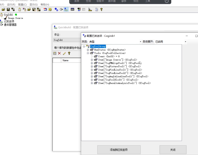Click add new posted item icon in QuickBuild dialog

[x=55, y=53]
